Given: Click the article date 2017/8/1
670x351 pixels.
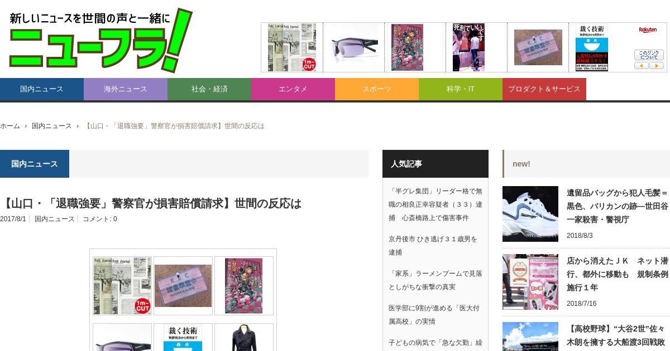Looking at the screenshot, I should click(x=13, y=219).
